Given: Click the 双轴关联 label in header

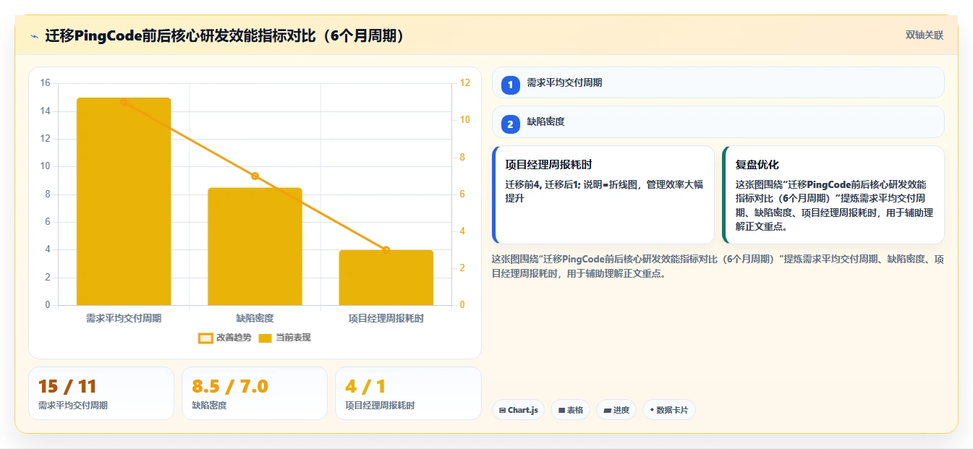Looking at the screenshot, I should pos(924,35).
